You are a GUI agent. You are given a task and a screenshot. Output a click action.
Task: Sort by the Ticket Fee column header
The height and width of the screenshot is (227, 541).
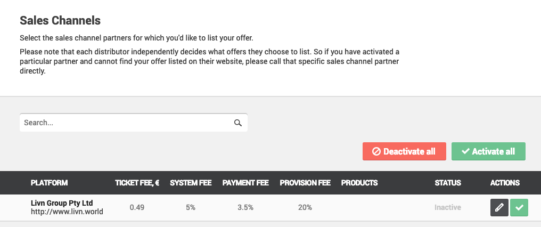(137, 183)
